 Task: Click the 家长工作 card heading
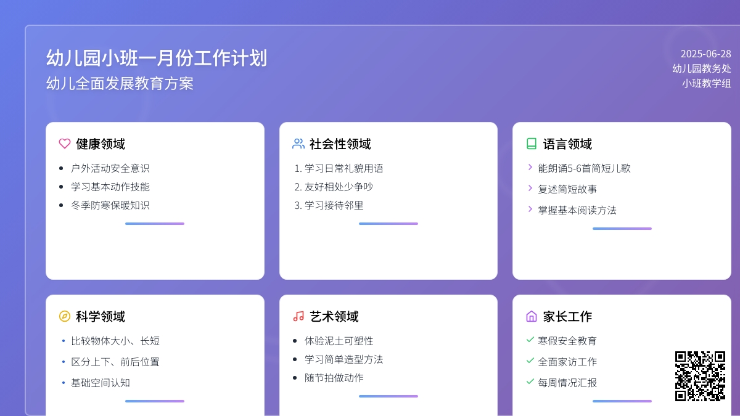[x=567, y=317]
